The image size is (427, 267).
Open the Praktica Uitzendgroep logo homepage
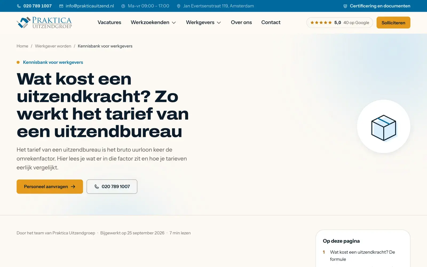point(44,23)
